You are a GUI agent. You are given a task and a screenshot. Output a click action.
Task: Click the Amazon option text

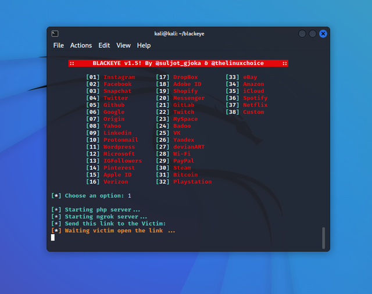coord(253,84)
